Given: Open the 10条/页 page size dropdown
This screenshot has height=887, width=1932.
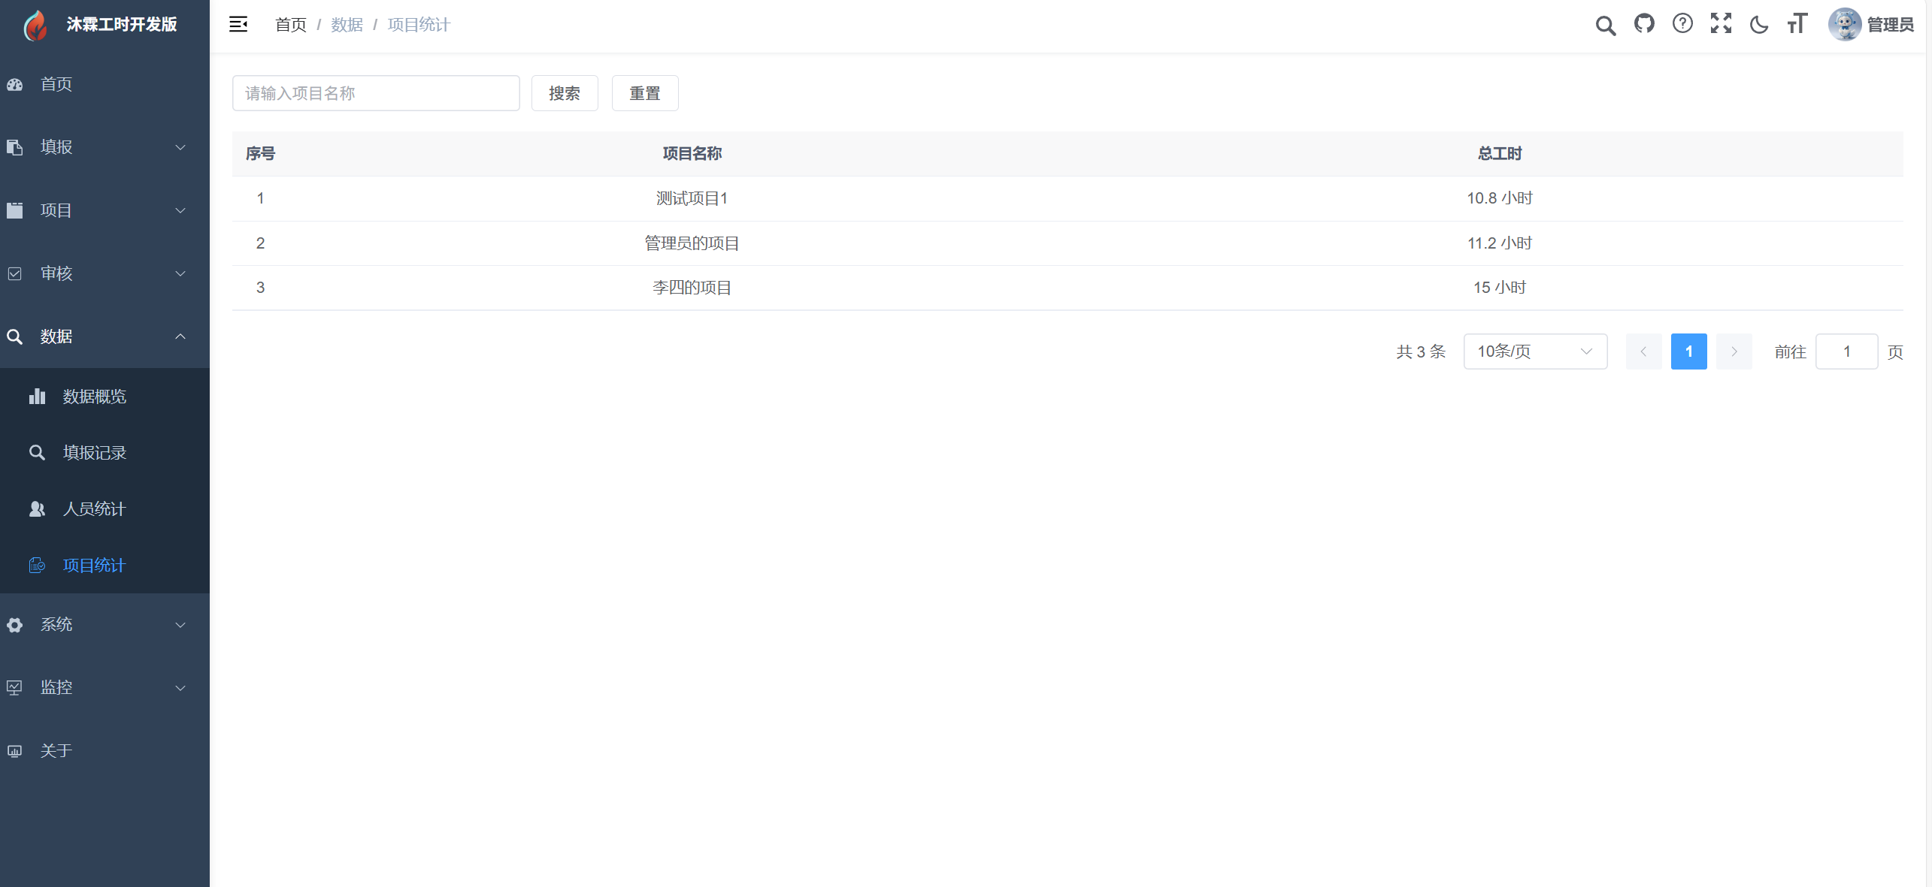Looking at the screenshot, I should (x=1534, y=351).
